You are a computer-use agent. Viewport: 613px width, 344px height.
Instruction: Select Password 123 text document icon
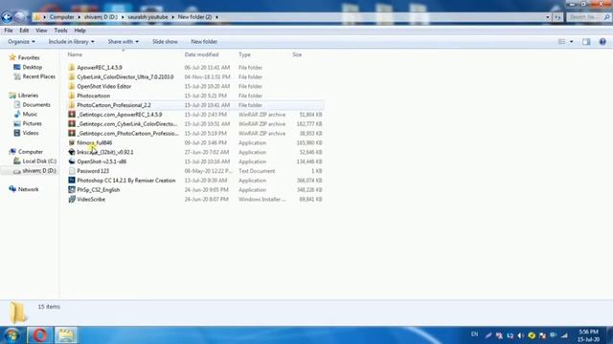coord(72,171)
